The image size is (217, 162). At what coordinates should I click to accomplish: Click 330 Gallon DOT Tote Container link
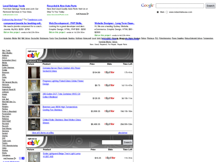[x=61, y=95]
